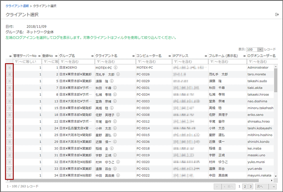Open log icon for PC-0034 row
This screenshot has height=192, width=283.
10,95
